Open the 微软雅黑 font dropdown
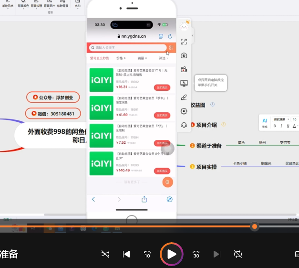The width and height of the screenshot is (299, 268). point(281,119)
